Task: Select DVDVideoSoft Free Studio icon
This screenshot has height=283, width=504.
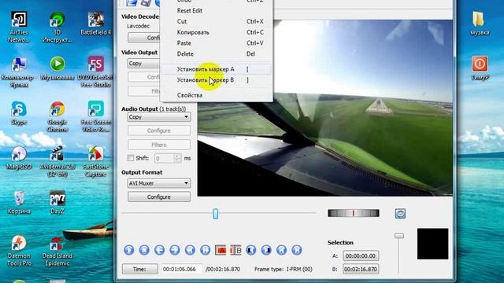Action: coord(96,72)
